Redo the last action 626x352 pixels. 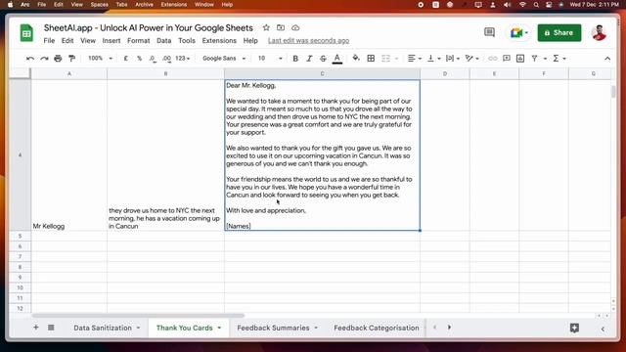pyautogui.click(x=44, y=59)
